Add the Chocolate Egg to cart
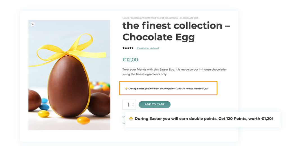Screen dimensions: 288x158 [154, 104]
